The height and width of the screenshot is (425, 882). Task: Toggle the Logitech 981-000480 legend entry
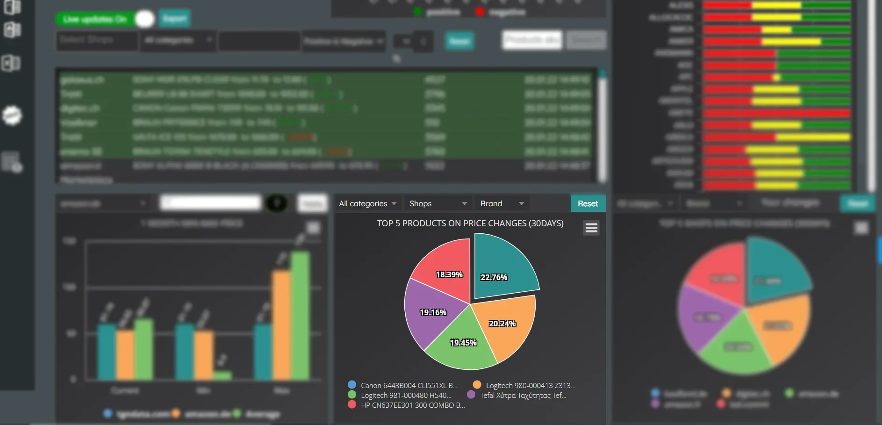click(x=400, y=395)
